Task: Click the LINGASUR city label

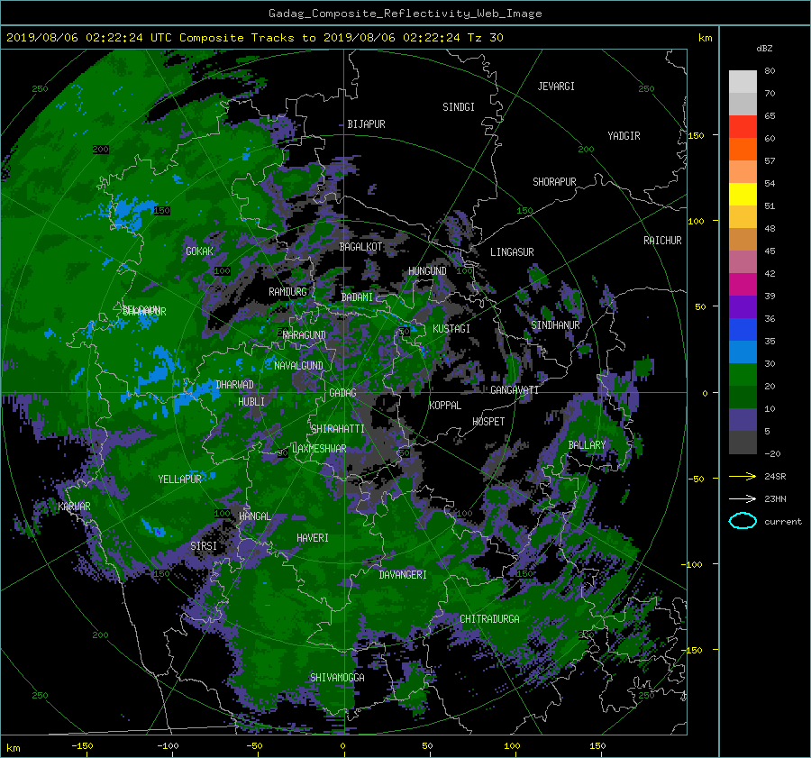Action: point(512,252)
